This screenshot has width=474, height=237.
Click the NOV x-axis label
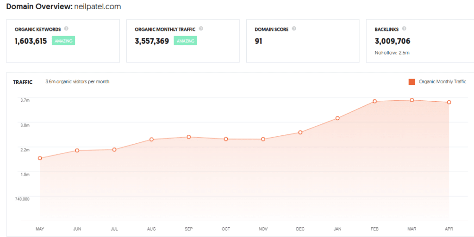coord(263,229)
